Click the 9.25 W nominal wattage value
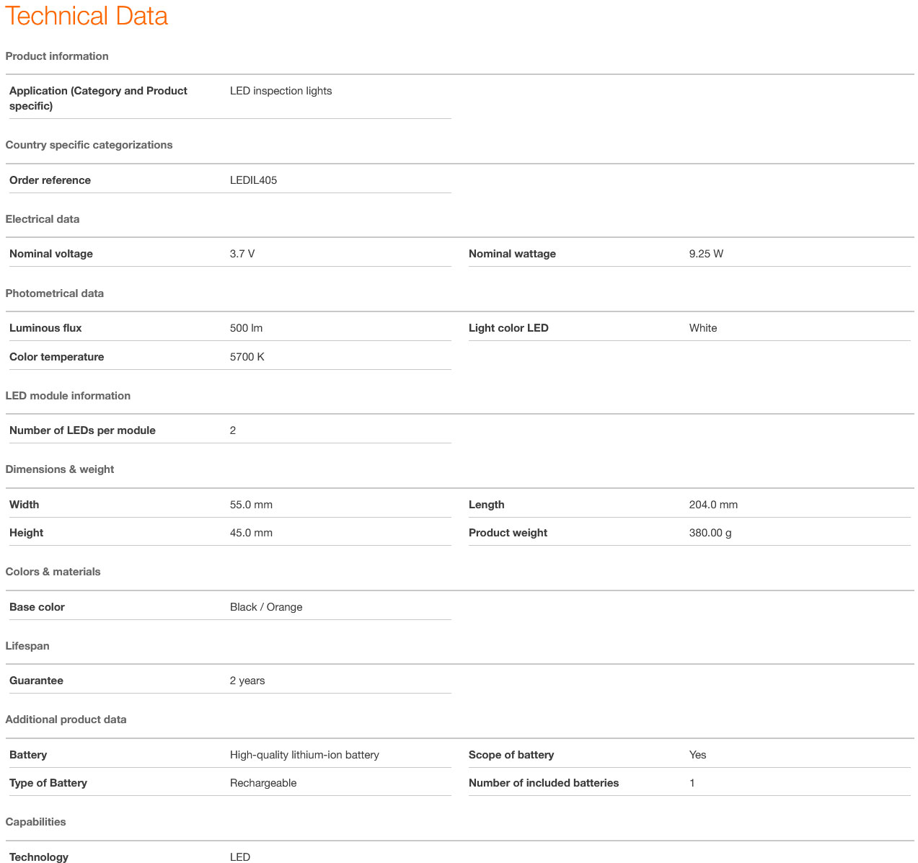918x863 pixels. click(706, 254)
